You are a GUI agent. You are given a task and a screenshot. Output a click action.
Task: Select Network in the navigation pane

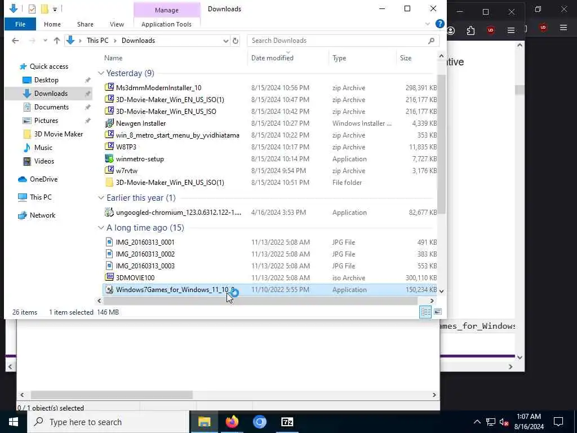click(42, 215)
